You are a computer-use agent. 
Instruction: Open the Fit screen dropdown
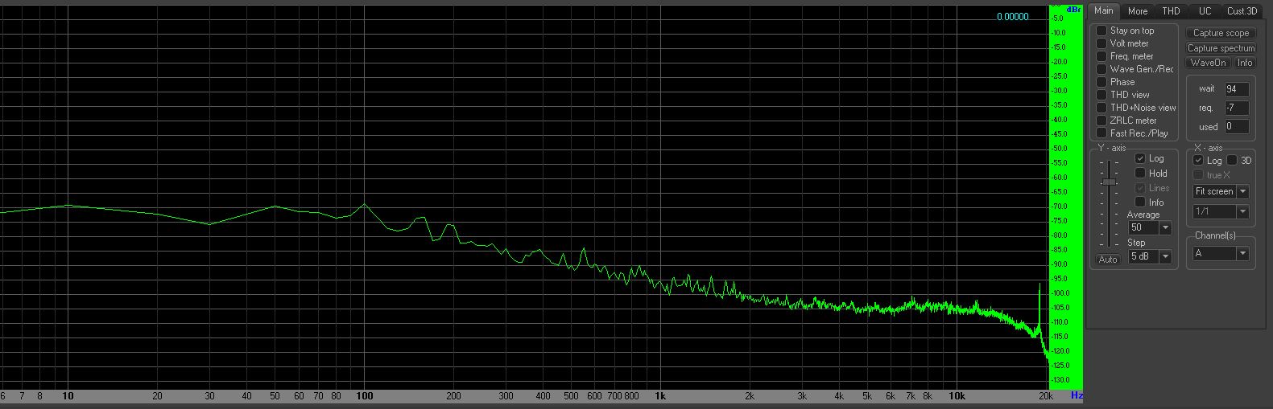[1221, 191]
